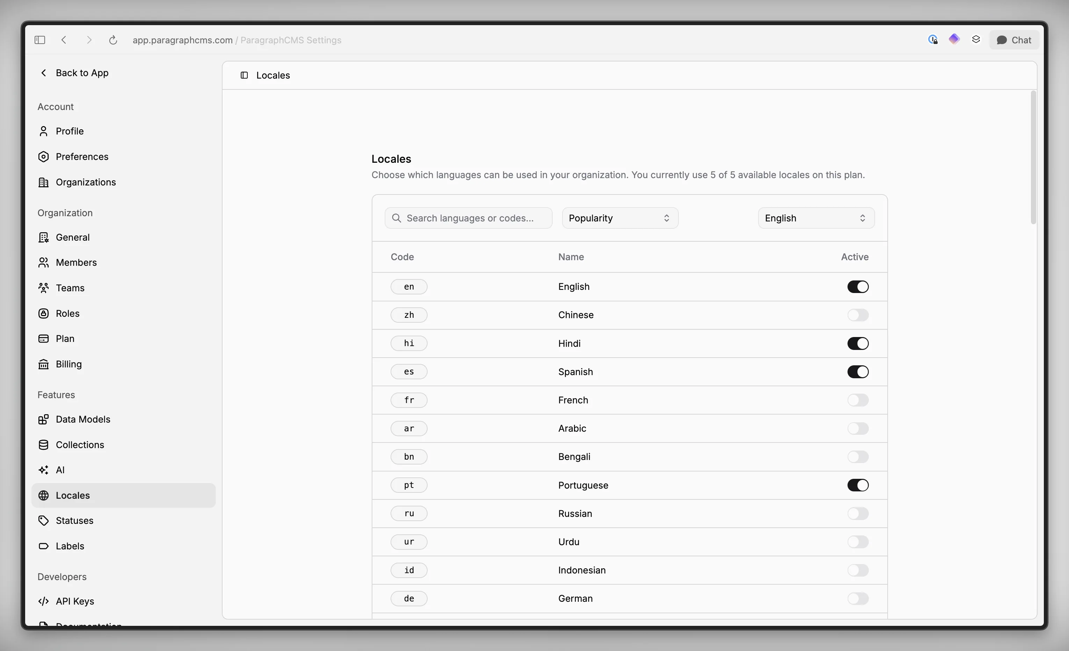The width and height of the screenshot is (1069, 651).
Task: Click the Indonesian language name
Action: tap(582, 570)
